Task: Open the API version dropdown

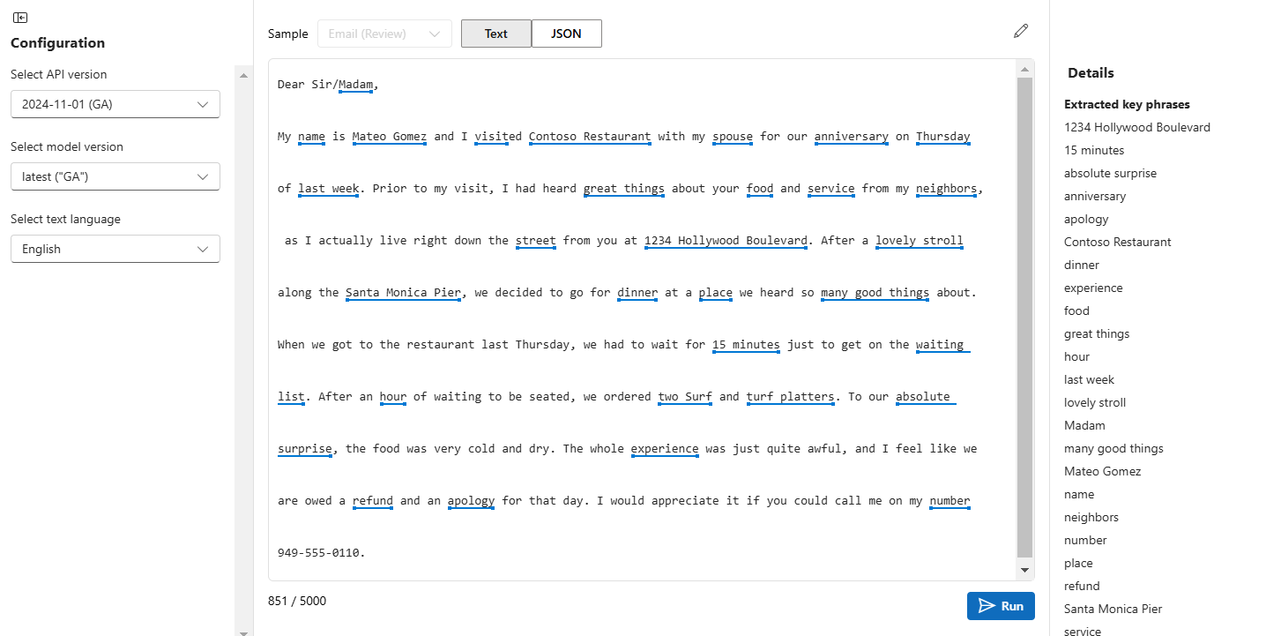Action: [x=115, y=104]
